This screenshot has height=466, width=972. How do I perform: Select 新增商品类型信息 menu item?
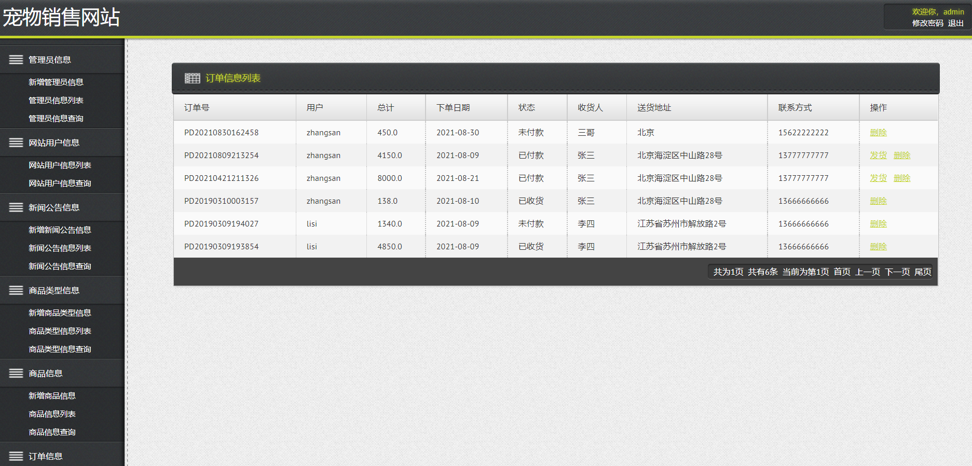[x=60, y=313]
